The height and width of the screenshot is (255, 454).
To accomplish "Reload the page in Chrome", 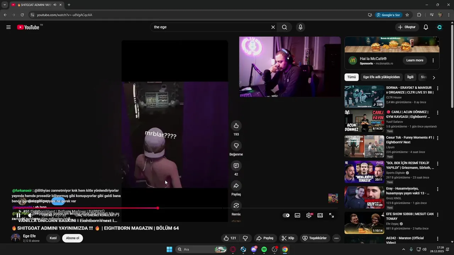I will 22,15.
